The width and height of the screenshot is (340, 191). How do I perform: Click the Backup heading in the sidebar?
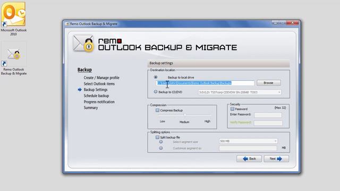point(84,70)
